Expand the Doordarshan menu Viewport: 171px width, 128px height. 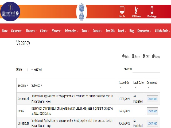(x=144, y=31)
